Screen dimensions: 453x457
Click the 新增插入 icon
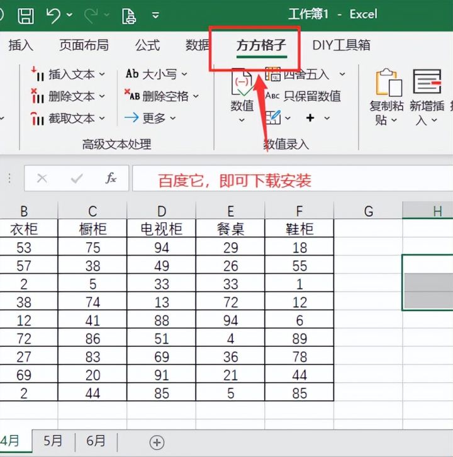click(427, 82)
